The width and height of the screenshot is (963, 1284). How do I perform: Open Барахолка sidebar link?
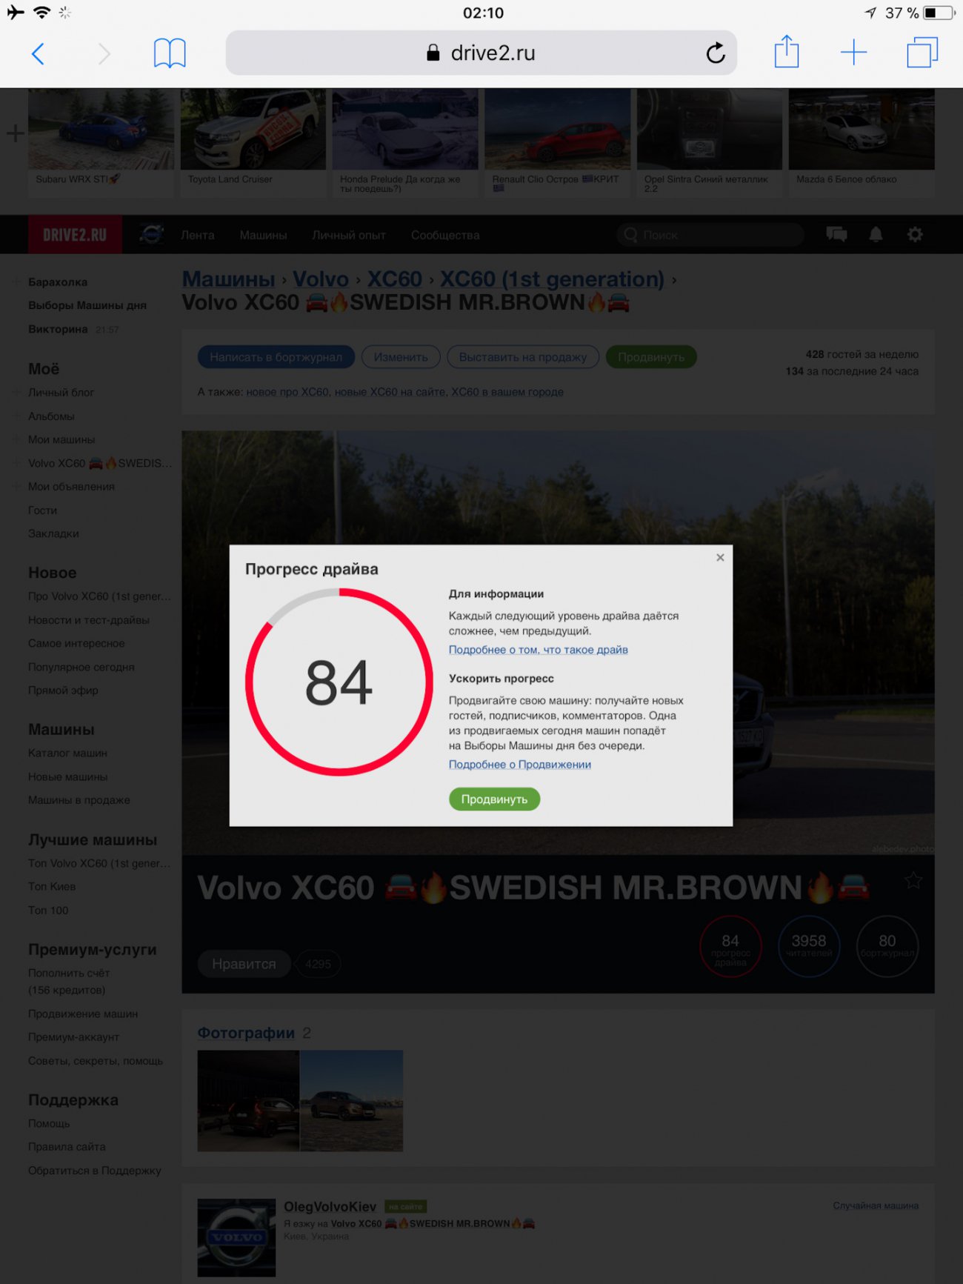point(58,282)
